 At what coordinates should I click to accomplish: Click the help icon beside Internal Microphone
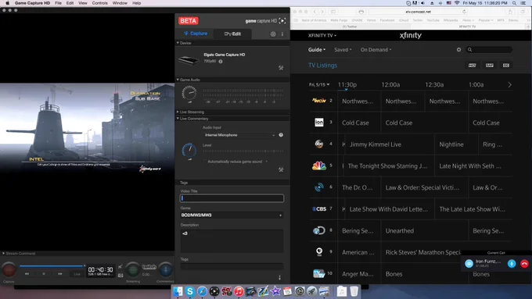tap(281, 135)
